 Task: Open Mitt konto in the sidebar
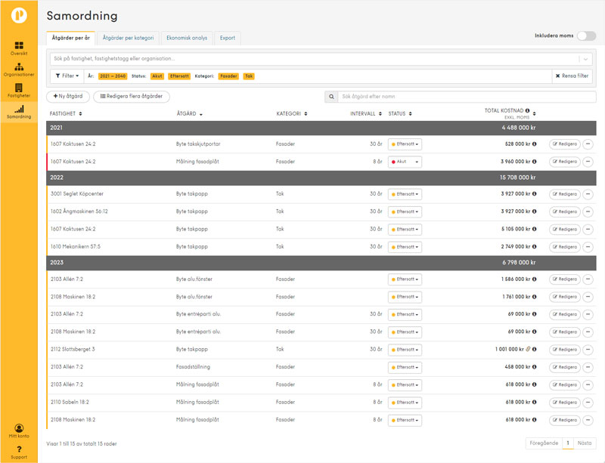click(19, 431)
